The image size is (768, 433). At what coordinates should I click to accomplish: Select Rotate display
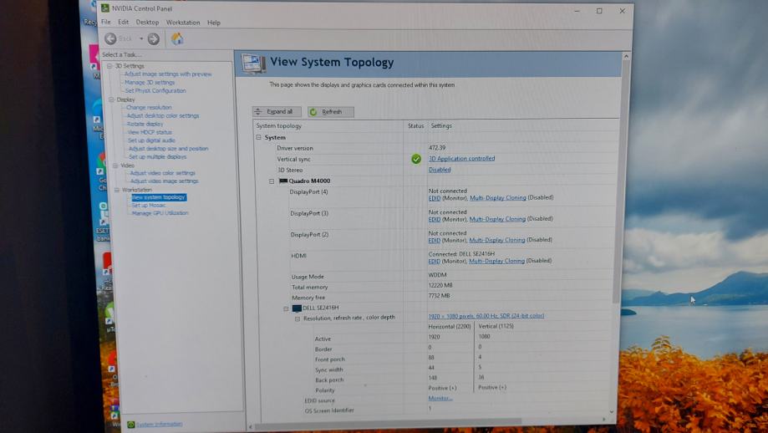[x=145, y=124]
